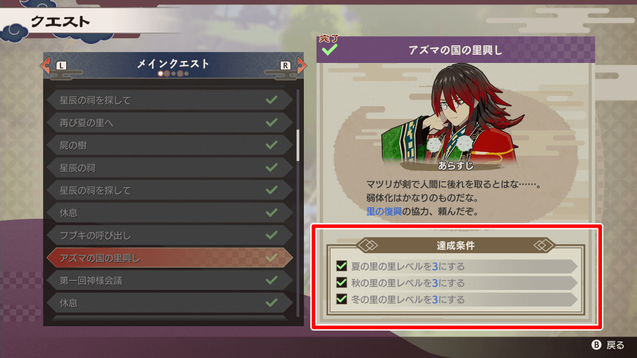Select the 屍の樹 quest entry

pyautogui.click(x=170, y=145)
